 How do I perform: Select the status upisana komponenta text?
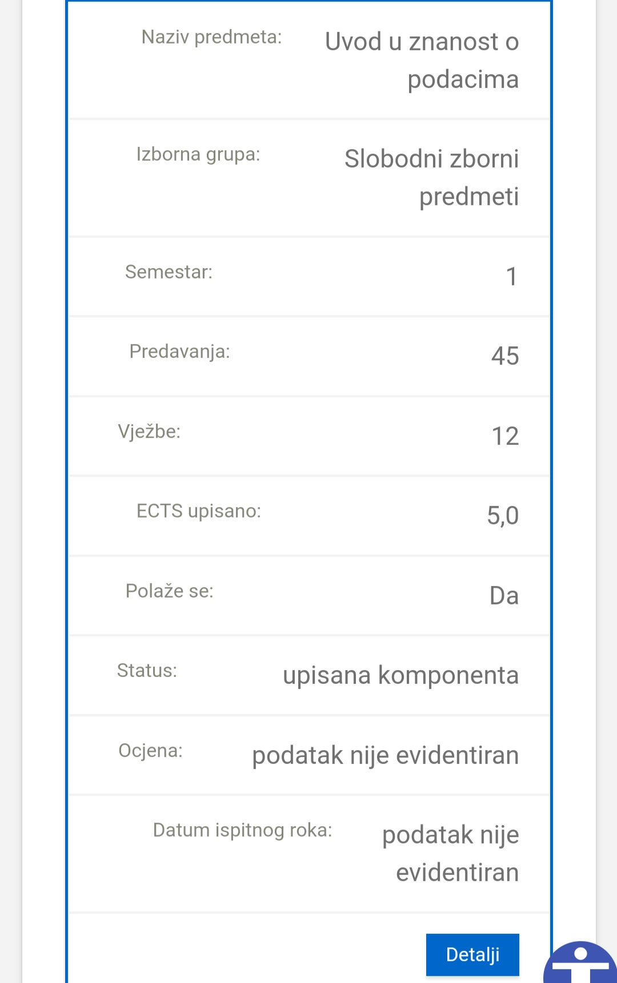click(400, 675)
